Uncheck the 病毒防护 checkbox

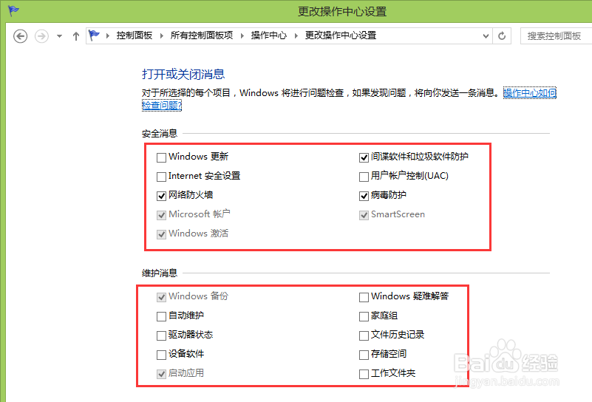pyautogui.click(x=364, y=196)
